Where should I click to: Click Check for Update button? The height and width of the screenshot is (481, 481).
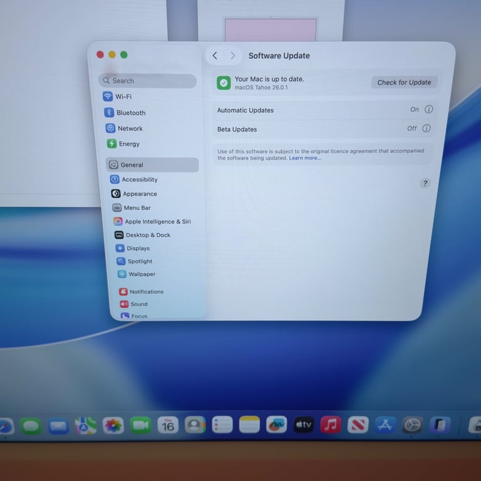coord(404,82)
